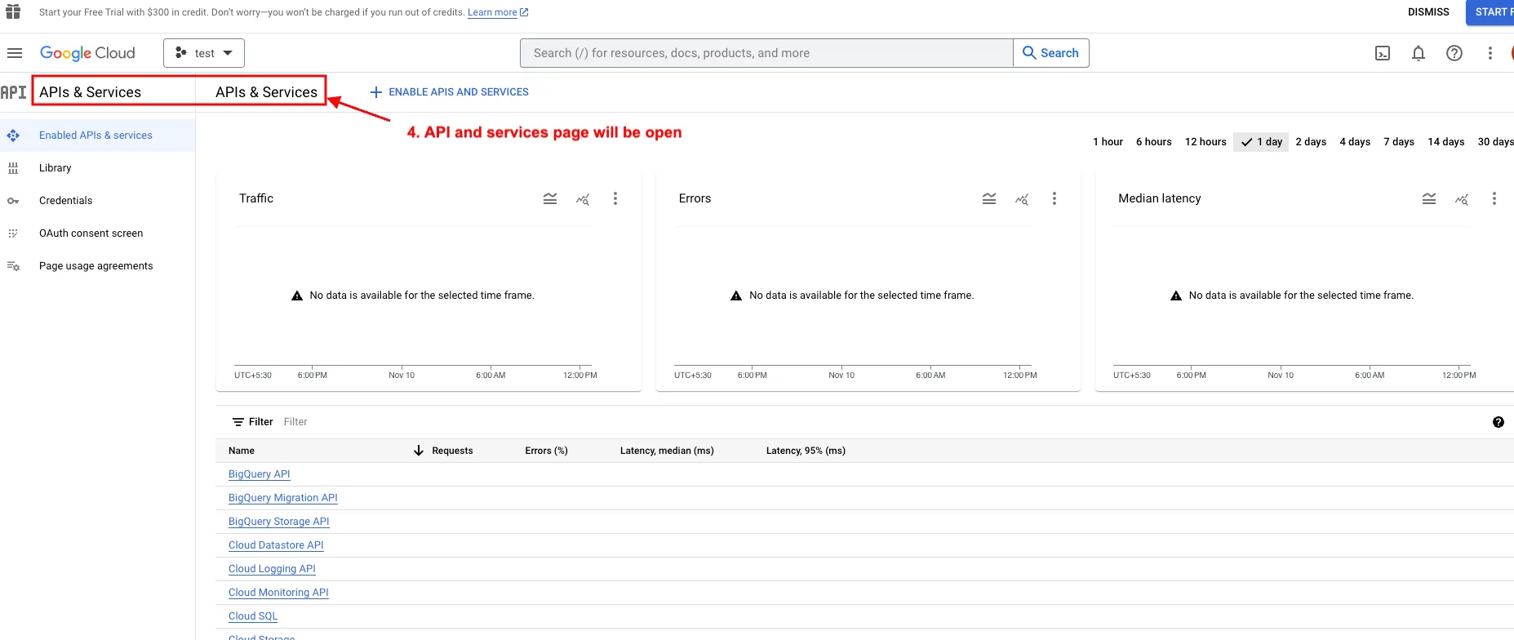Click Learn more link in trial banner

point(498,12)
